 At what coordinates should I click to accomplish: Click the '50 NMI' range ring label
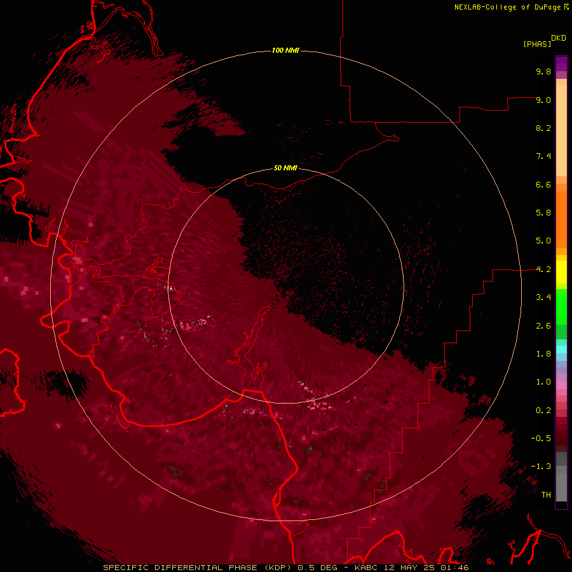285,168
